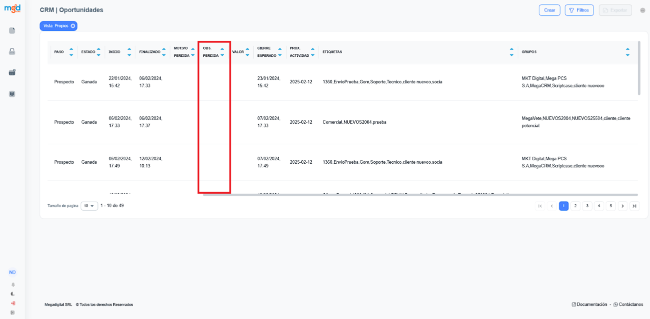Open the book icon in the sidebar

pos(12,93)
